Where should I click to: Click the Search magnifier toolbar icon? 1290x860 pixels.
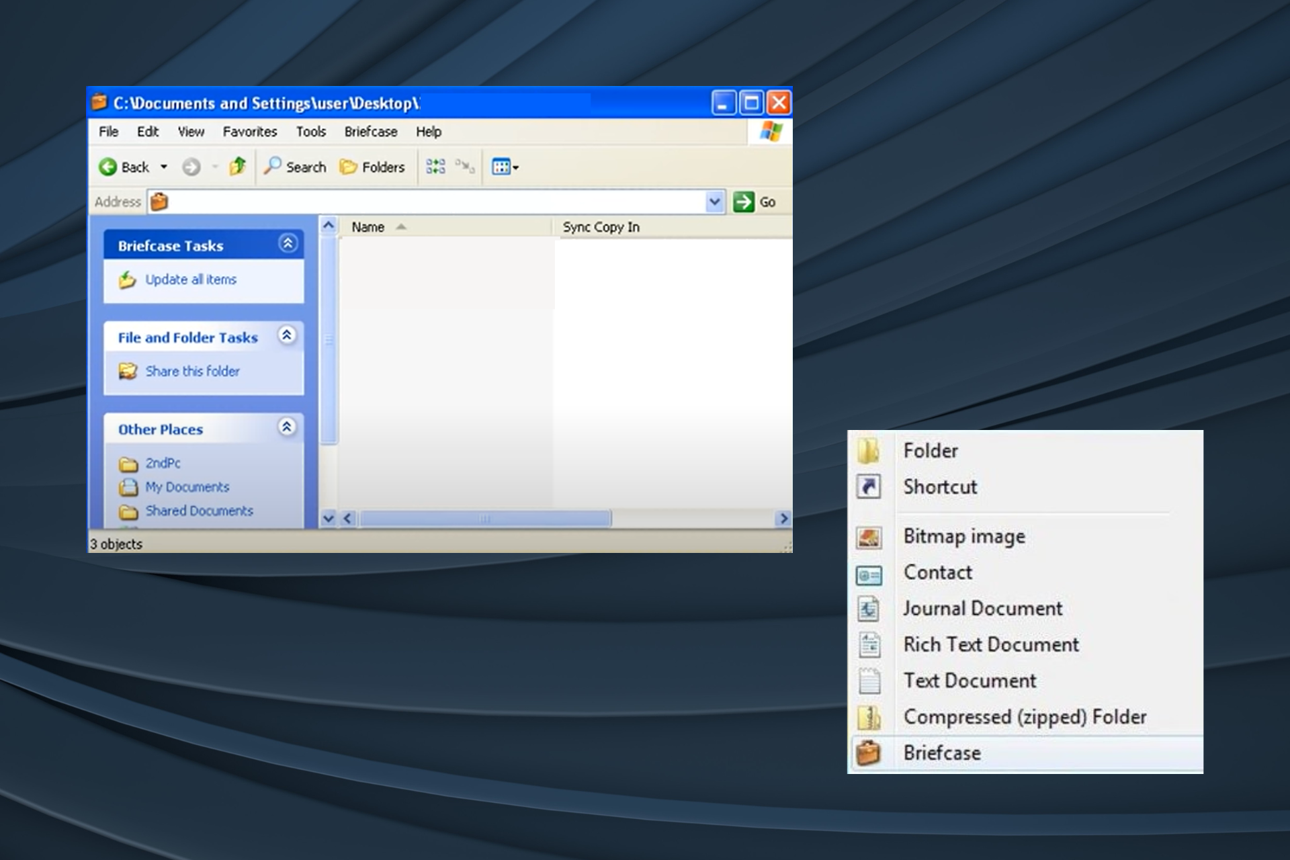coord(273,166)
